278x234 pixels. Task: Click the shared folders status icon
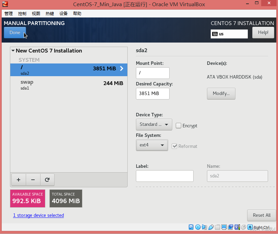click(217, 227)
